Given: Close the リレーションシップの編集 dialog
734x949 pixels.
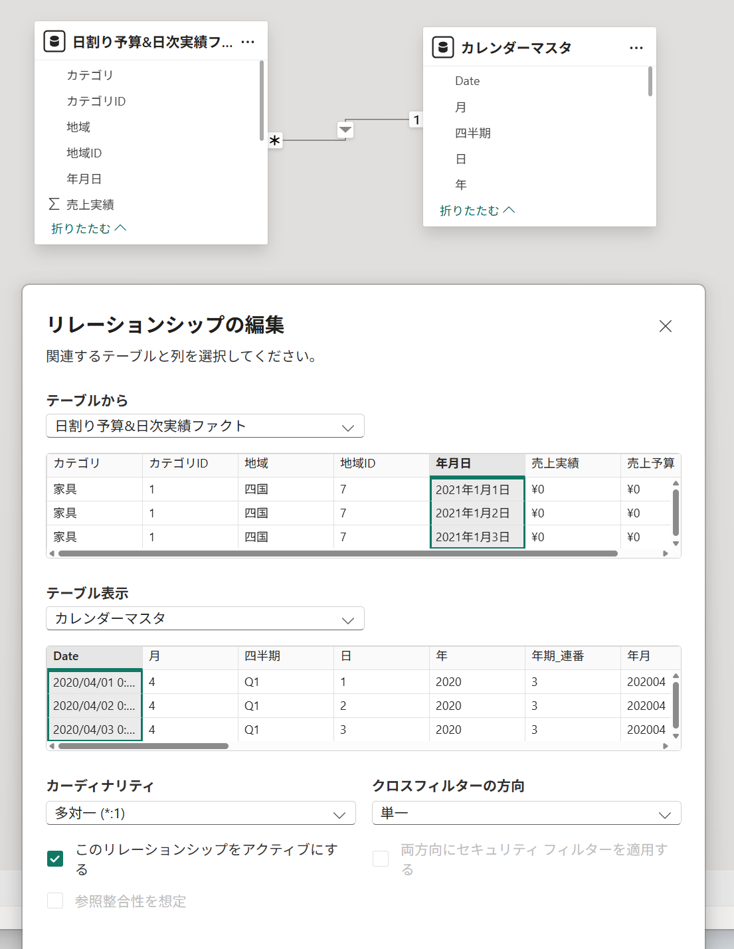Looking at the screenshot, I should [x=665, y=326].
